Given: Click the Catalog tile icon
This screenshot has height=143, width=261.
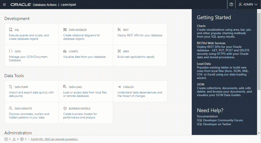Looking at the screenshot, I should pos(119,87).
